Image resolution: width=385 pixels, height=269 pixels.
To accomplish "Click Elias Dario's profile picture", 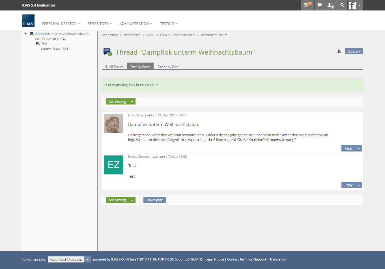I will [x=113, y=124].
